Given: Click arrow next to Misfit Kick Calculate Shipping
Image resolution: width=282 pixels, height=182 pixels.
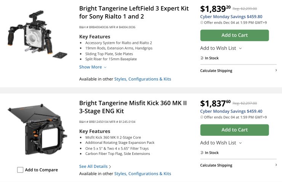Looking at the screenshot, I should point(276,165).
